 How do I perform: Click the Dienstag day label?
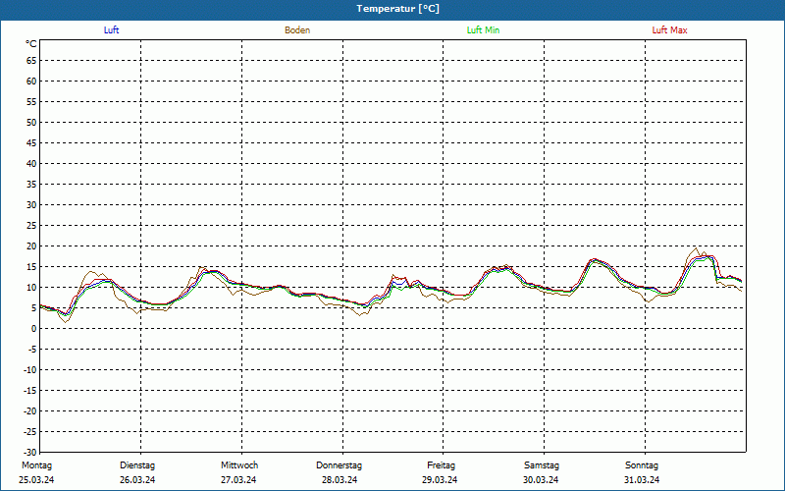[x=137, y=465]
